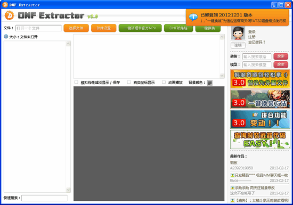Click the top text panel scroll up arrow

click(x=222, y=37)
